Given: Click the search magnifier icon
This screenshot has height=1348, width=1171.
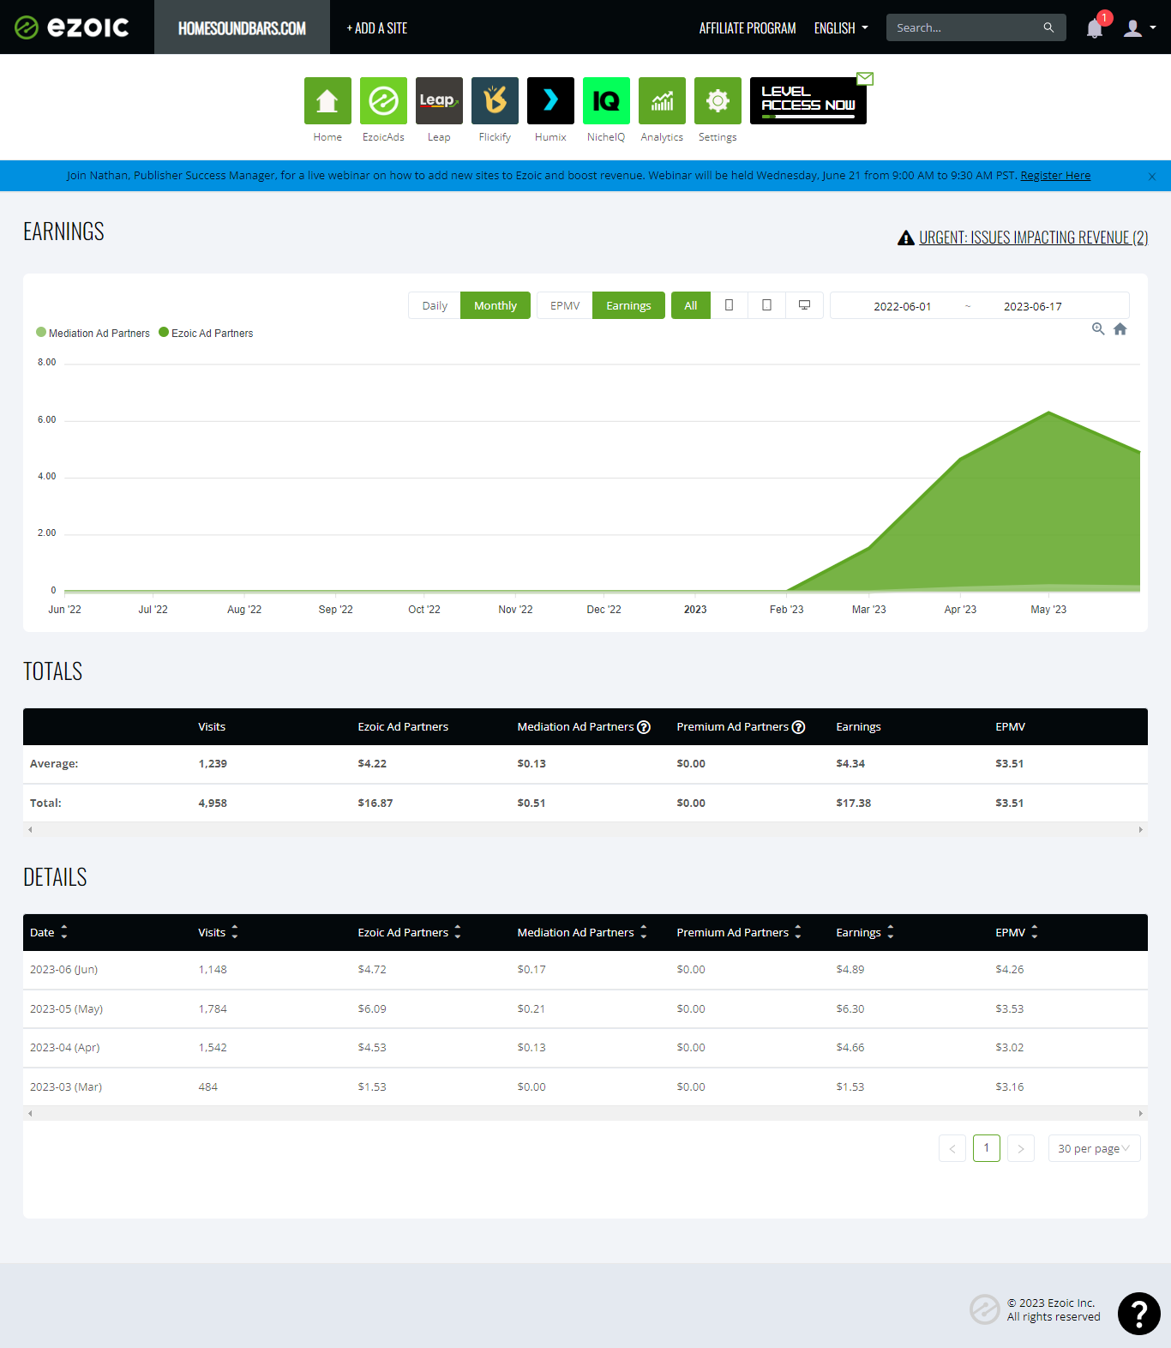Looking at the screenshot, I should (1048, 27).
